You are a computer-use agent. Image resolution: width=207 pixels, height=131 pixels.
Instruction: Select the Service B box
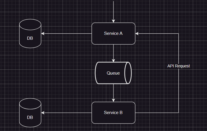pyautogui.click(x=113, y=113)
